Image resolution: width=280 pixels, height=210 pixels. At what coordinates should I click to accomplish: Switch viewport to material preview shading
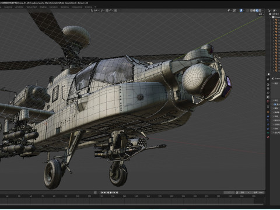point(257,10)
